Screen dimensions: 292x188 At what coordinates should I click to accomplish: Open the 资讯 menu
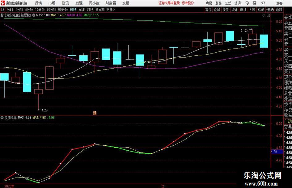coord(66,3)
